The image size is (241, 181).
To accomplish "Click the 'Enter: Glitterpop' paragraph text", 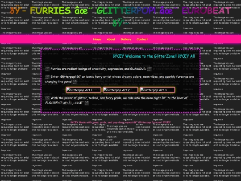I will pyautogui.click(x=120, y=79).
